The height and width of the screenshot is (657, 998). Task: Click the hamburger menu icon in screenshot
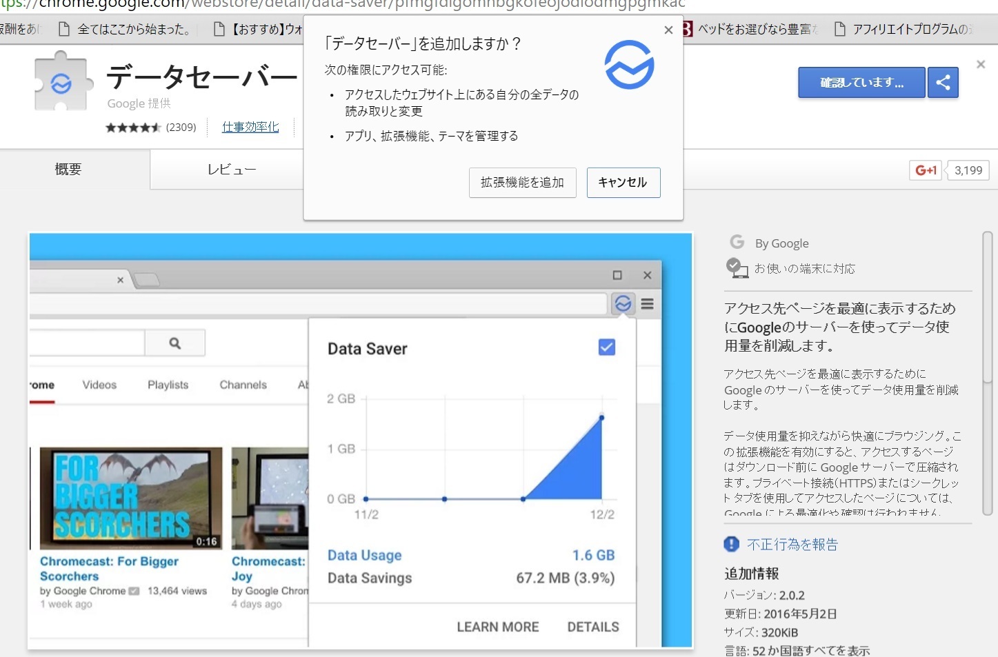coord(647,303)
